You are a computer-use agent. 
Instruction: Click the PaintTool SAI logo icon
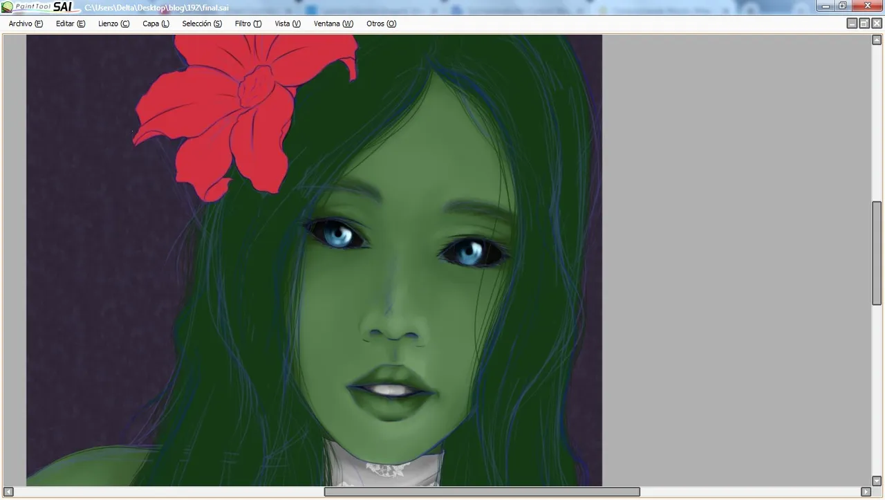(7, 7)
